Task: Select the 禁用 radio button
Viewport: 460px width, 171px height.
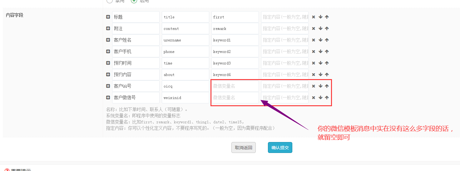Action: coord(110,1)
